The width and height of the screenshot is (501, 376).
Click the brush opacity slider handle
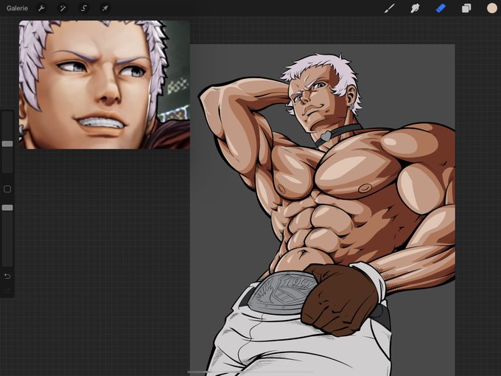[x=7, y=208]
